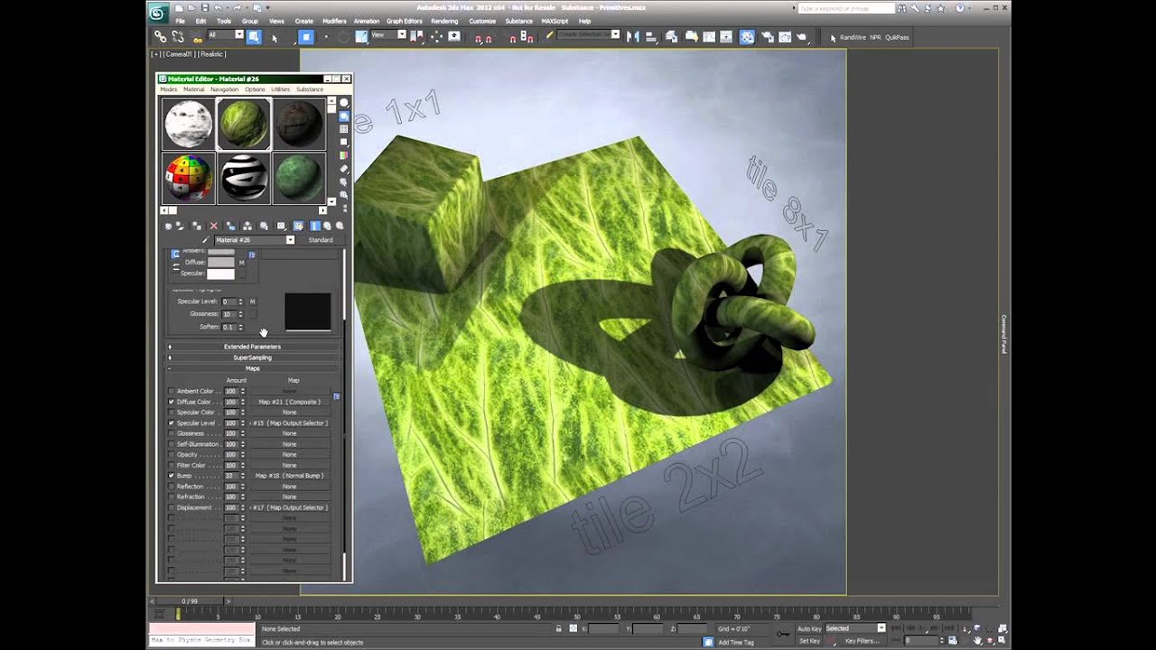Image resolution: width=1156 pixels, height=650 pixels.
Task: Click the Map #21 (Composite) button
Action: tap(289, 402)
